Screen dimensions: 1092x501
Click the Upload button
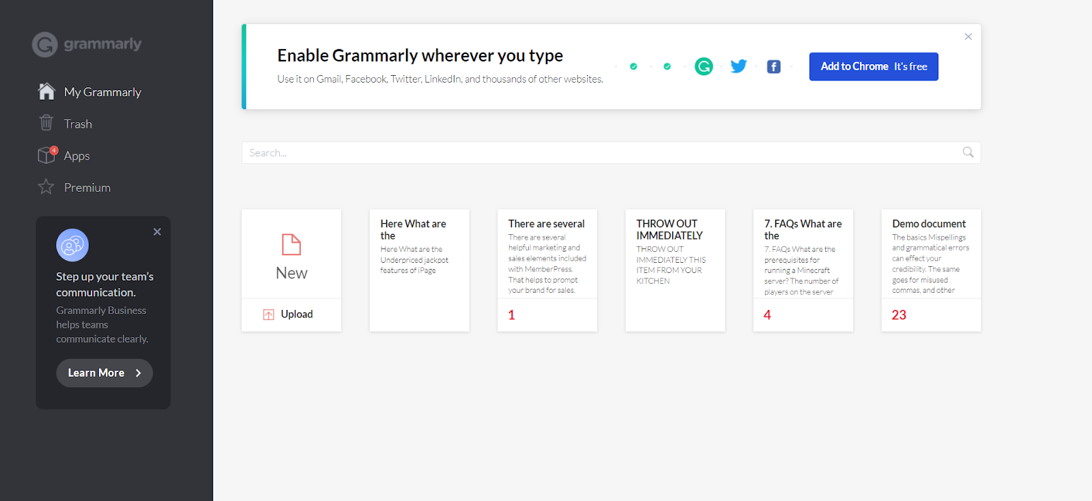point(291,315)
